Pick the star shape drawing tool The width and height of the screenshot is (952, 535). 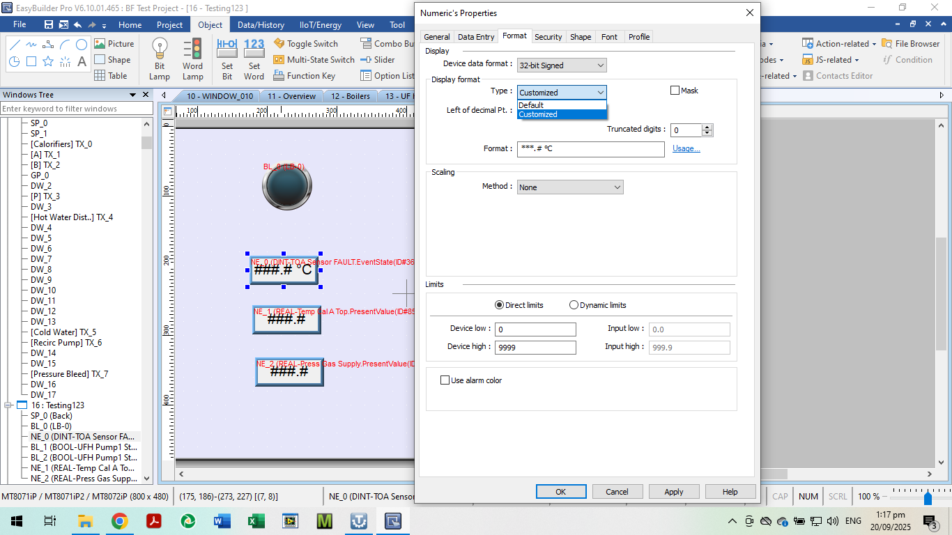point(48,61)
